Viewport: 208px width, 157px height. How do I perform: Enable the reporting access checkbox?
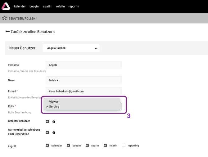pyautogui.click(x=124, y=145)
